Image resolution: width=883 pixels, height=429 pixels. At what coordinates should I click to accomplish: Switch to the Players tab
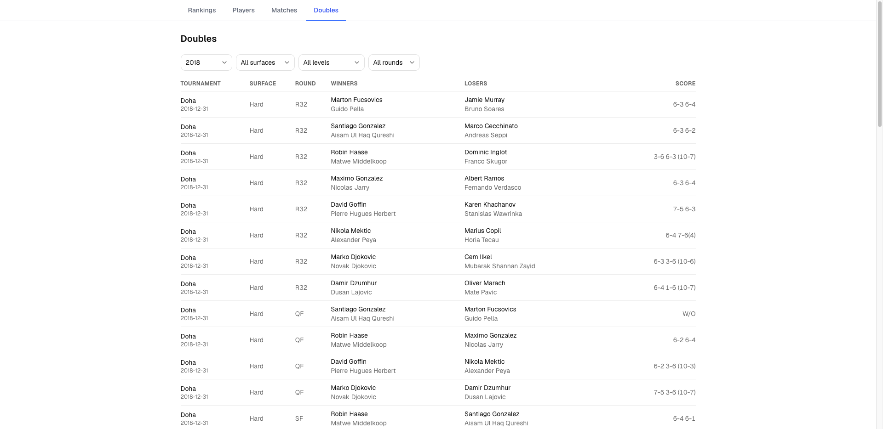pyautogui.click(x=243, y=10)
